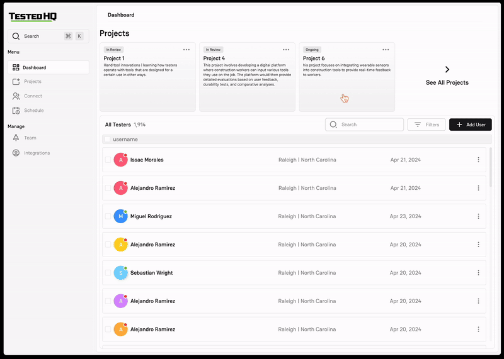Open Sebastian Wright's row kebab menu
Screen dimensions: 504x359
point(478,273)
